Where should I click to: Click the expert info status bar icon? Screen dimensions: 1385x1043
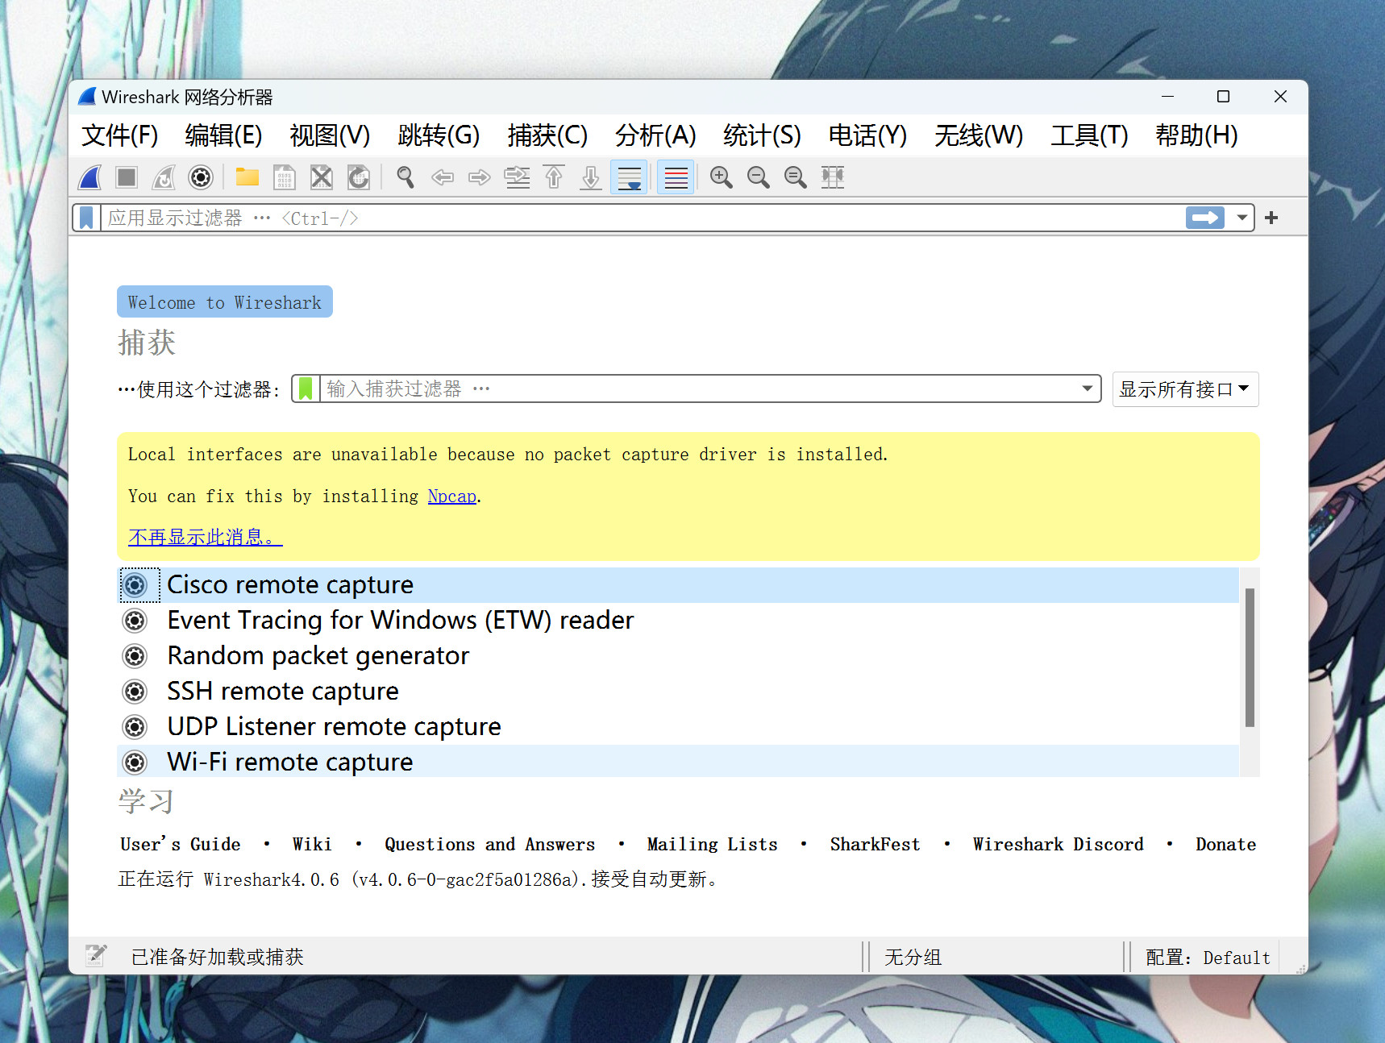(x=96, y=956)
